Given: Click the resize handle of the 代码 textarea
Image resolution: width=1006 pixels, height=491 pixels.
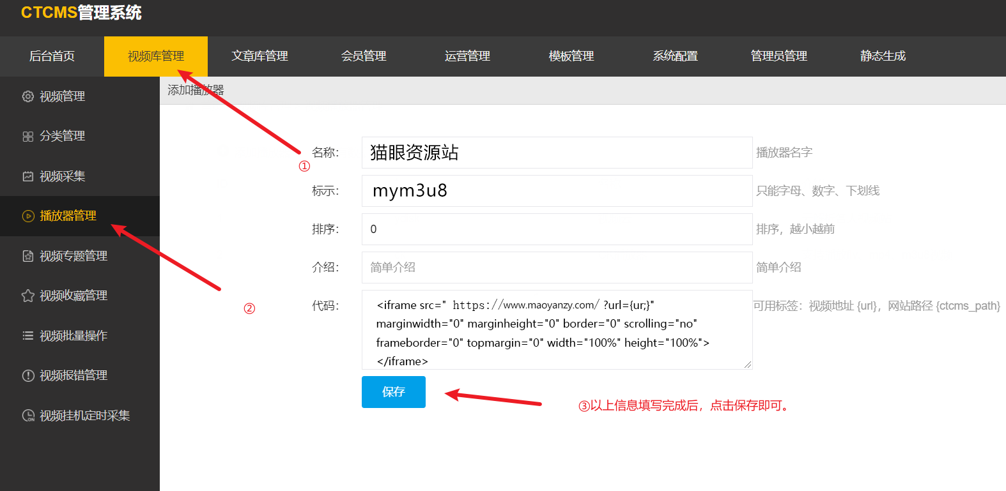Looking at the screenshot, I should [x=748, y=365].
